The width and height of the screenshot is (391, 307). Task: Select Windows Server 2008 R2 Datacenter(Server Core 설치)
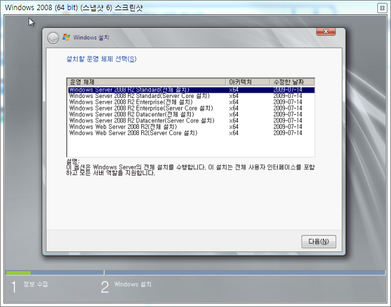click(191, 121)
